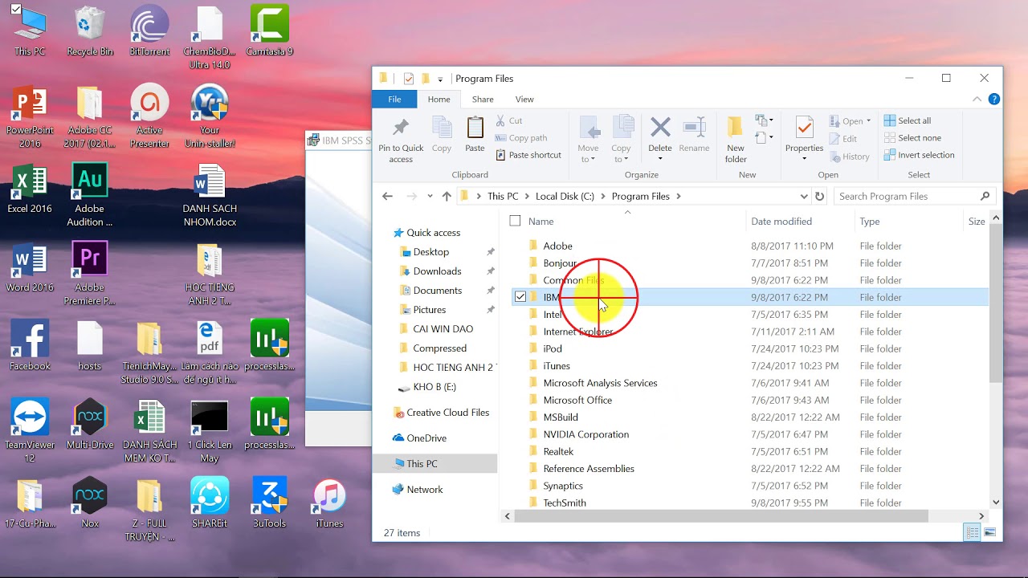Go back with the left arrow
This screenshot has width=1028, height=578.
pos(387,196)
